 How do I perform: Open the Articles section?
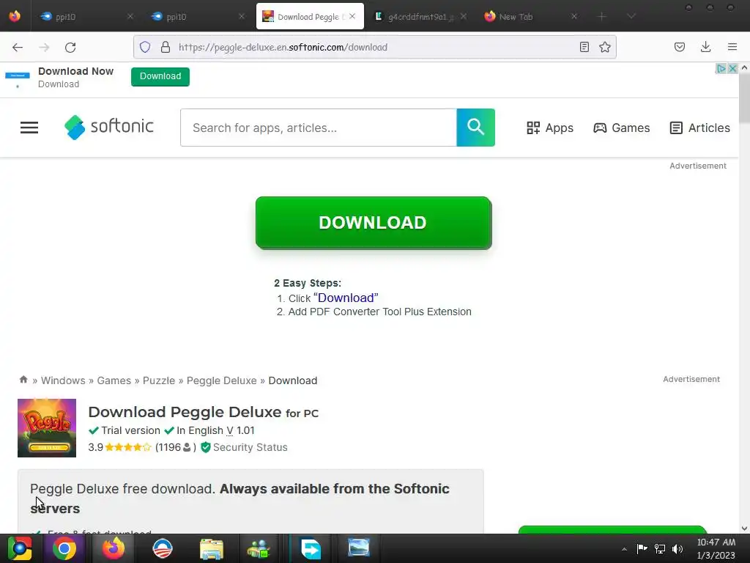point(699,128)
